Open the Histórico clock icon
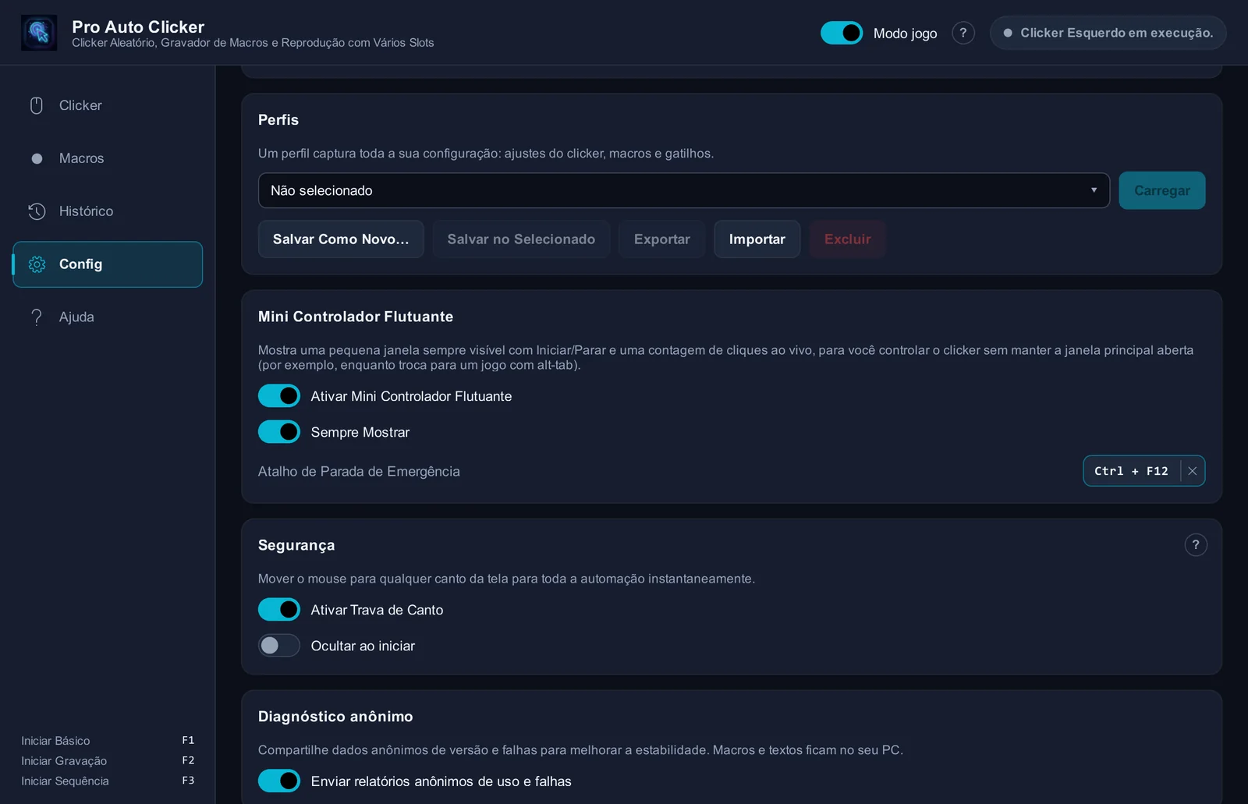 (37, 211)
